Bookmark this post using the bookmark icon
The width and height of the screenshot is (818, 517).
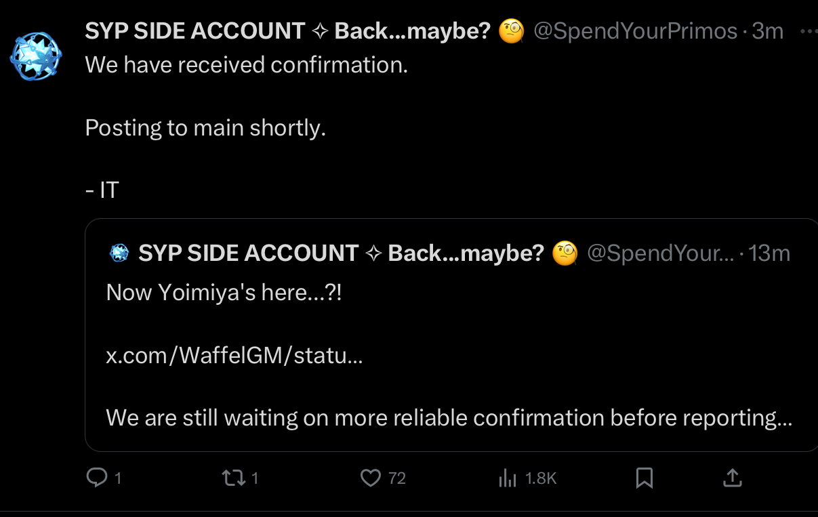[x=645, y=478]
